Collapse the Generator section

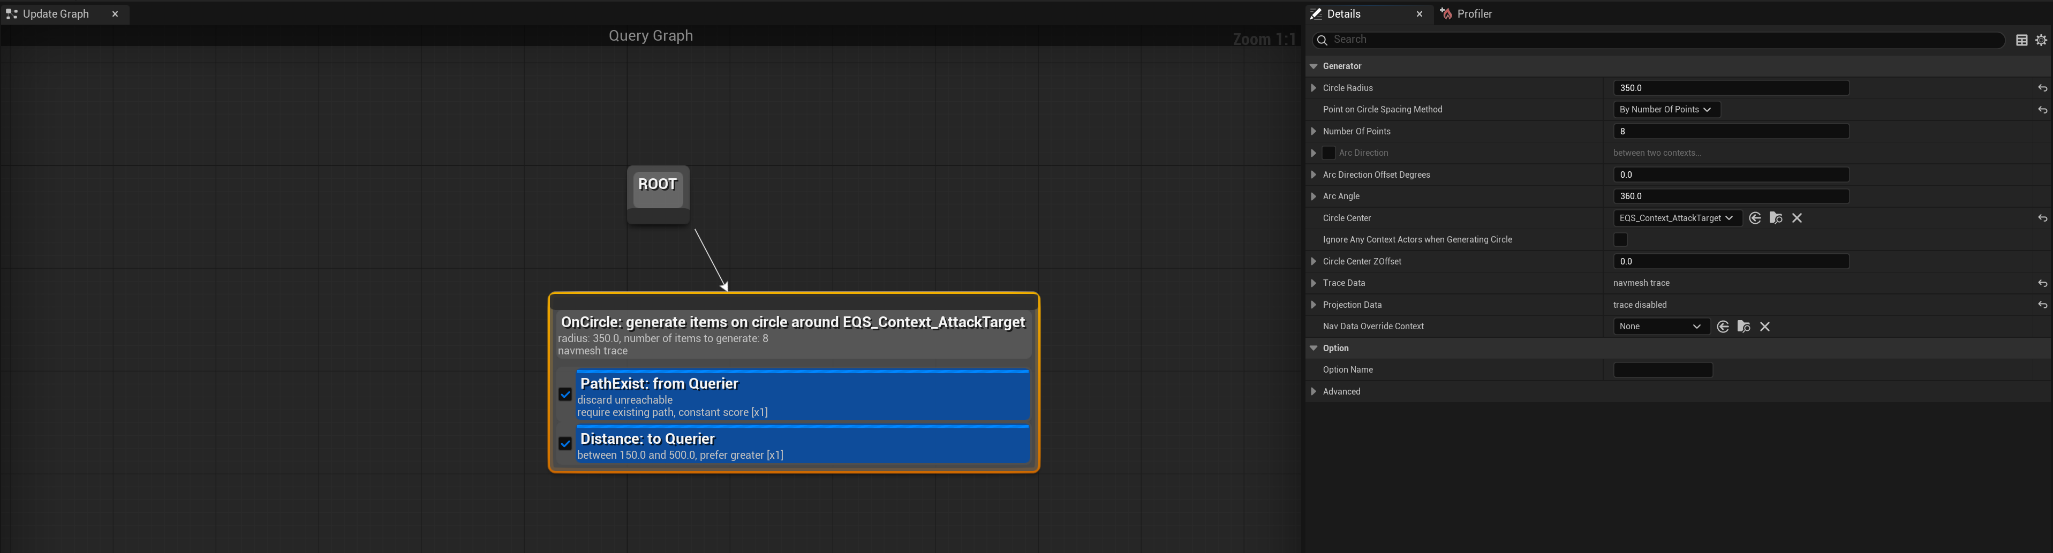[x=1314, y=66]
